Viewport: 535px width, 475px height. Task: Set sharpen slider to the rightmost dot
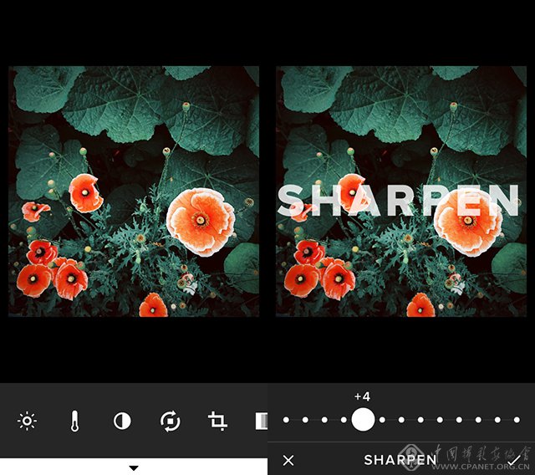[517, 420]
